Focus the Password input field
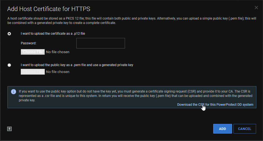Image resolution: width=263 pixels, height=141 pixels. [101, 43]
